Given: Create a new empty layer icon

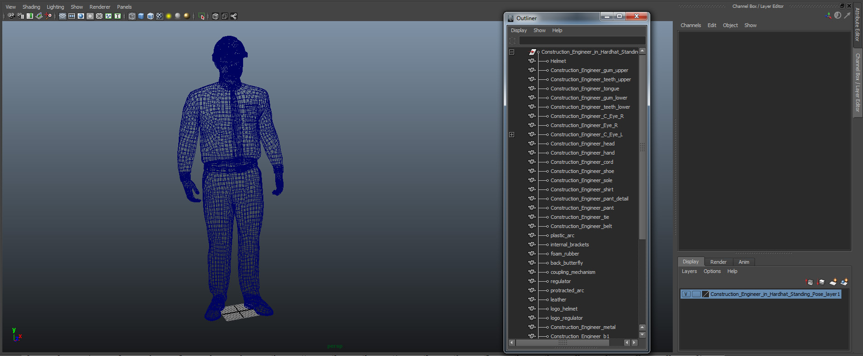Looking at the screenshot, I should pos(833,282).
